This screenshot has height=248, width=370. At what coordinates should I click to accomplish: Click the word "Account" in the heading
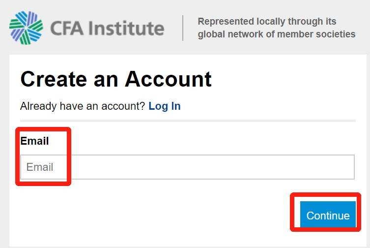click(x=168, y=79)
